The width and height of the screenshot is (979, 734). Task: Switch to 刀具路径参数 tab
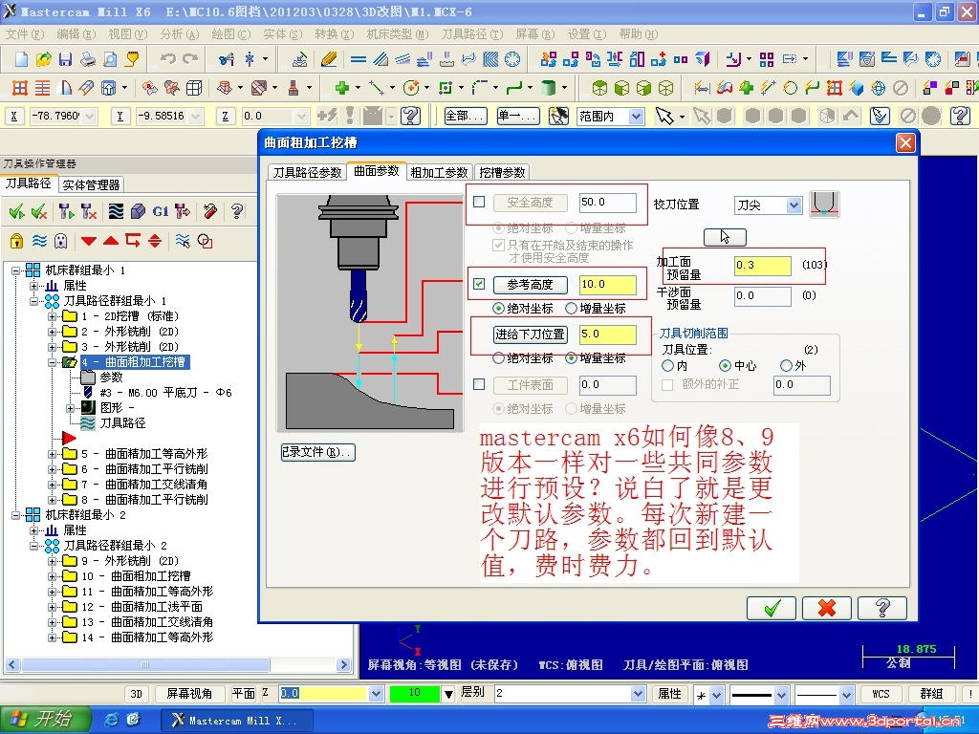(x=307, y=172)
